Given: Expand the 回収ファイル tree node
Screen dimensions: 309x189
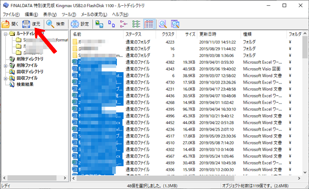Looking at the screenshot, I should point(5,78).
